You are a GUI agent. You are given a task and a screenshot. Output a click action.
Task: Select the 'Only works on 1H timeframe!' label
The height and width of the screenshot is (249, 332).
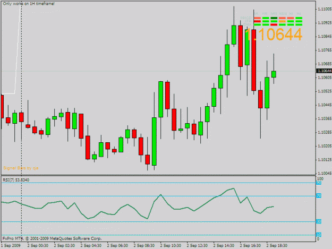[29, 4]
